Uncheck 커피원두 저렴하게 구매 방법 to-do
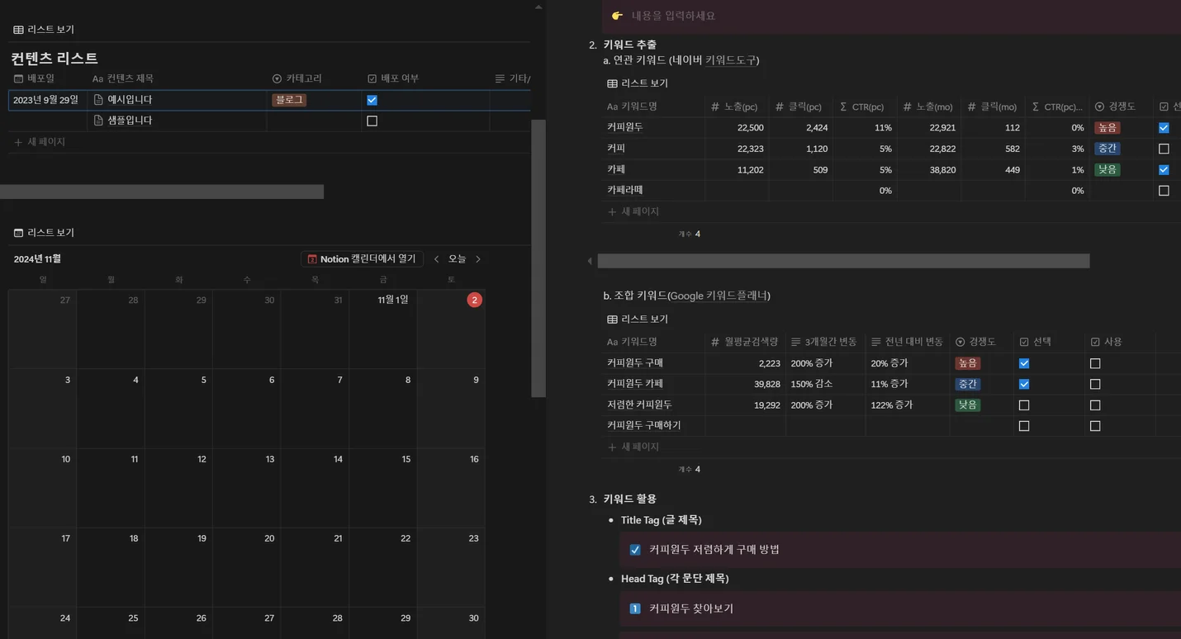Viewport: 1181px width, 639px height. point(635,550)
